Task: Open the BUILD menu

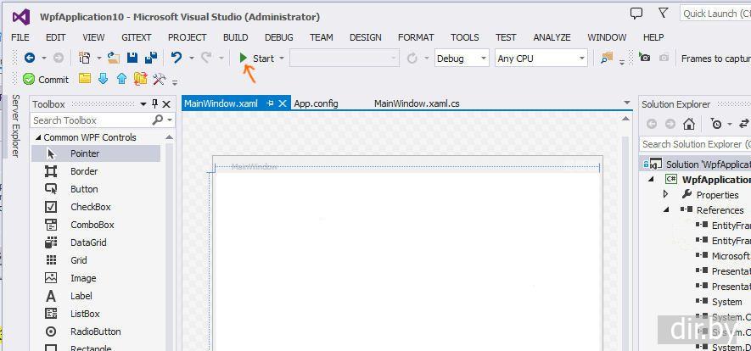Action: (x=235, y=37)
